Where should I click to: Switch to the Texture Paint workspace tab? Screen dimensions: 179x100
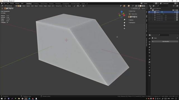[x=44, y=4]
